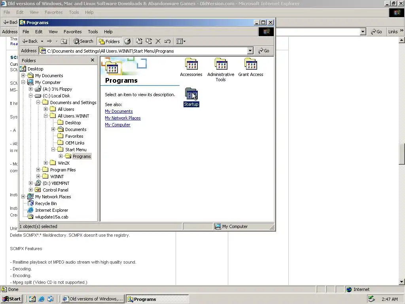Click Show Desktop quick launch icon
The height and width of the screenshot is (304, 405).
[x=32, y=299]
